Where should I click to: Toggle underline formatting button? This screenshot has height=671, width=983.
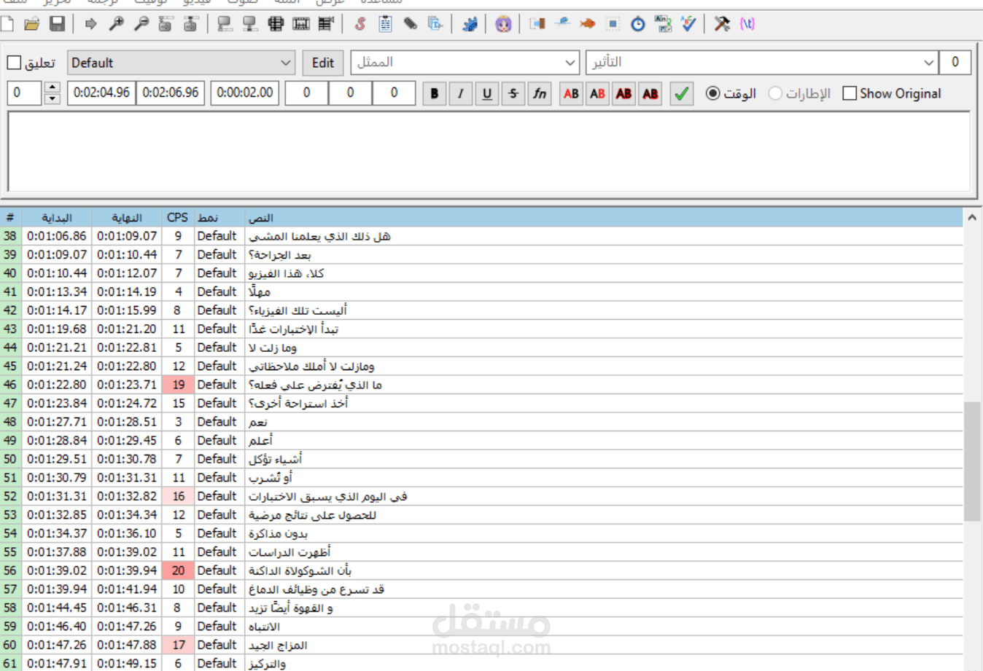(x=487, y=93)
